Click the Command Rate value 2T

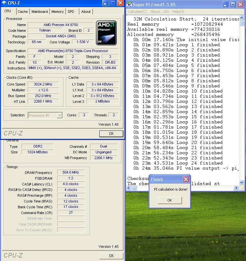tap(71, 212)
